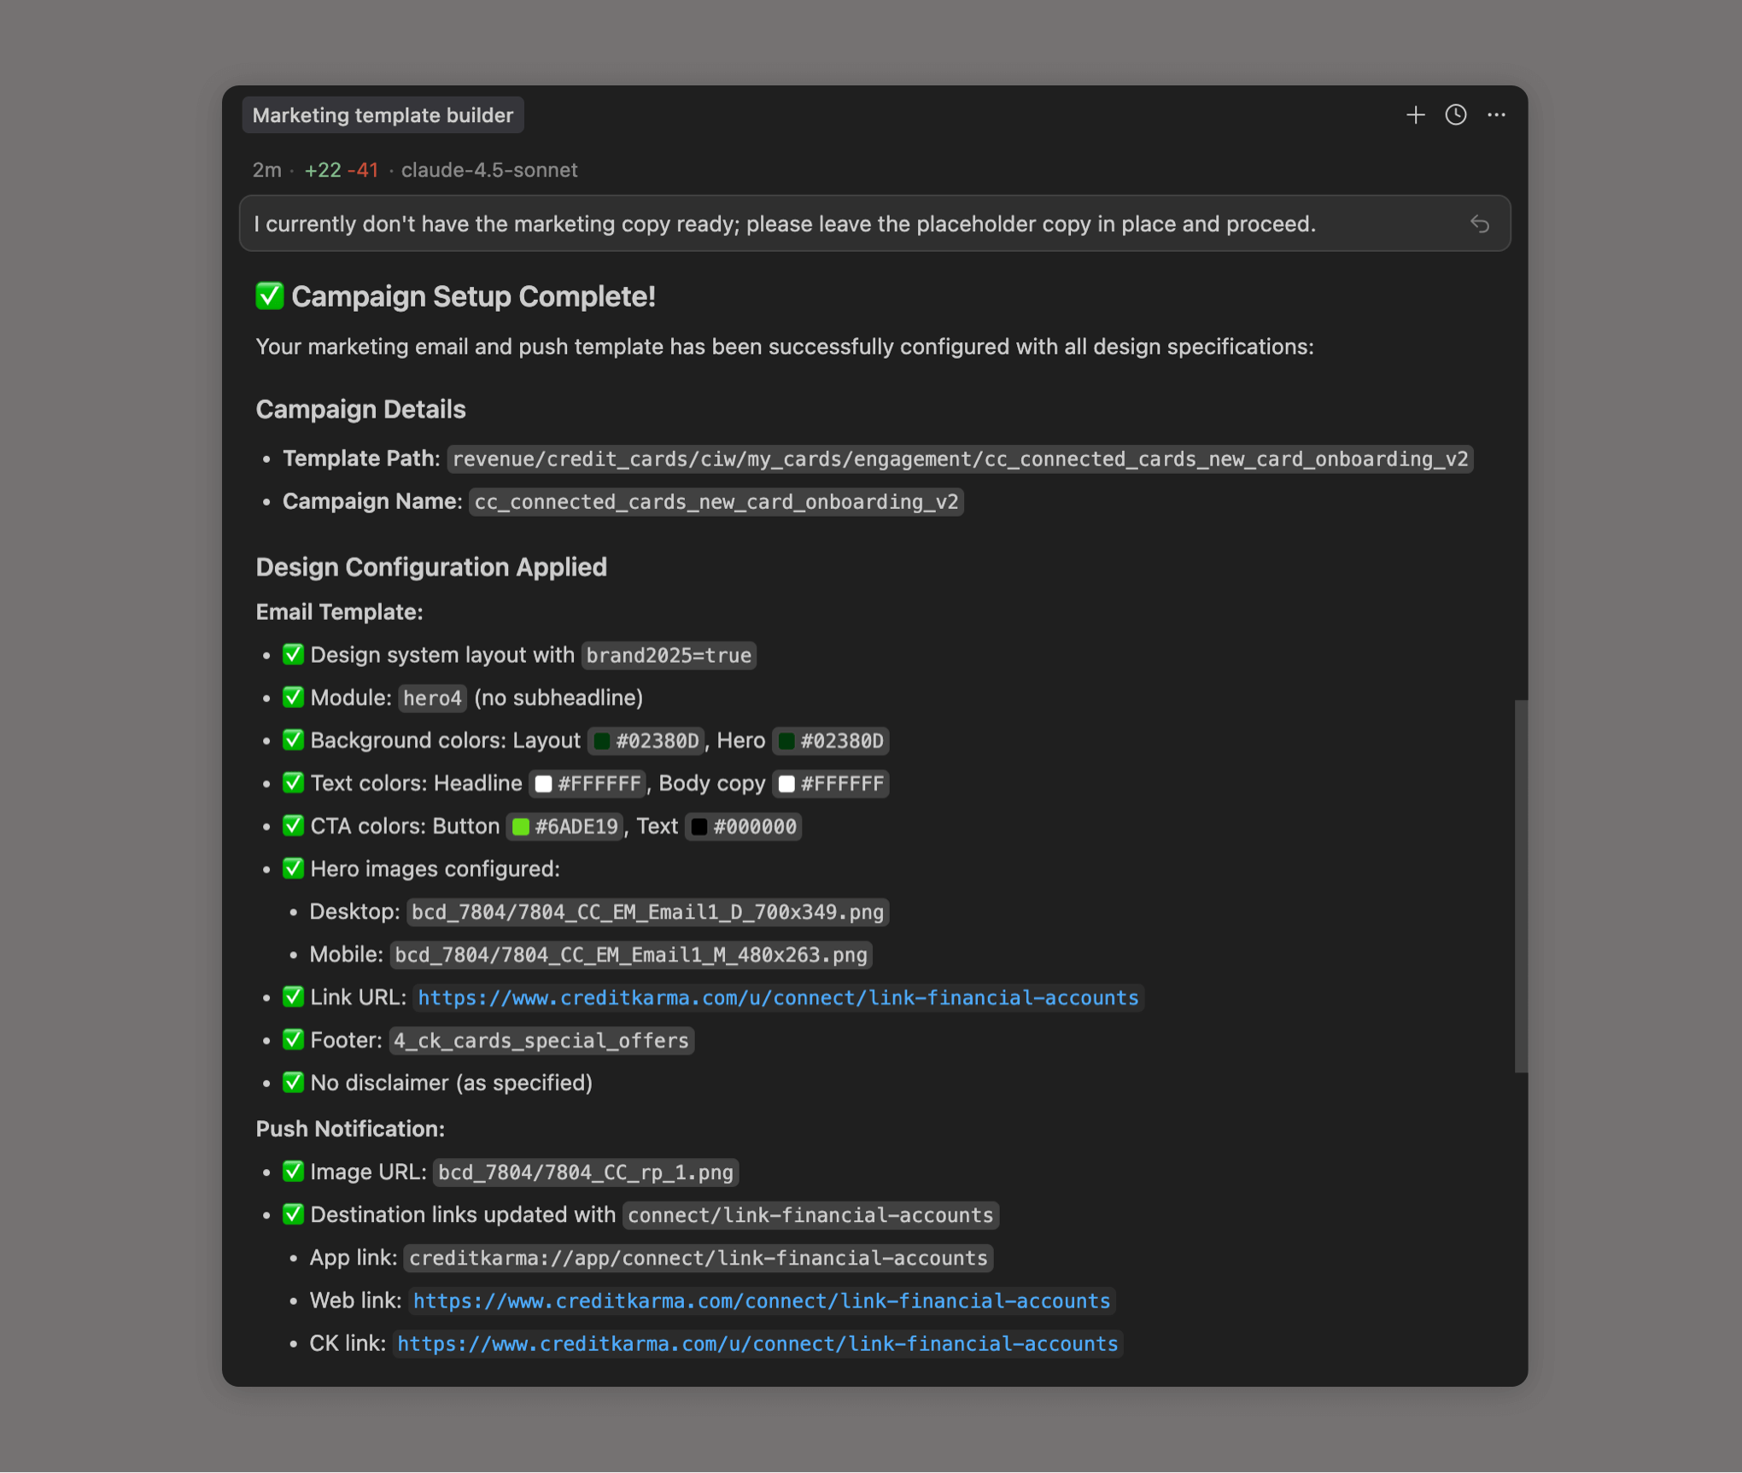Open the push notification Web link
Viewport: 1742px width, 1473px height.
(761, 1301)
